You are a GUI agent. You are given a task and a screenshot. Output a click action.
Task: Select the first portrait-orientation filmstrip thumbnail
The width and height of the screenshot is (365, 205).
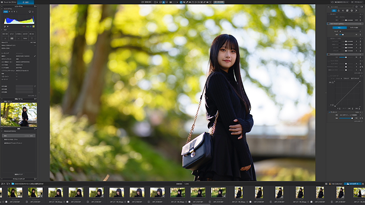(238, 192)
